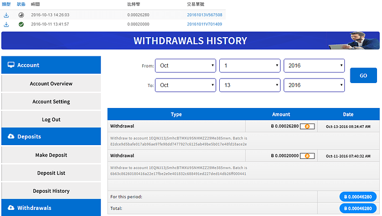Click the cloud icon in Withdrawals header

(11, 208)
